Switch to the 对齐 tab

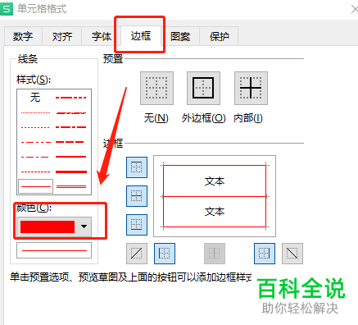62,36
